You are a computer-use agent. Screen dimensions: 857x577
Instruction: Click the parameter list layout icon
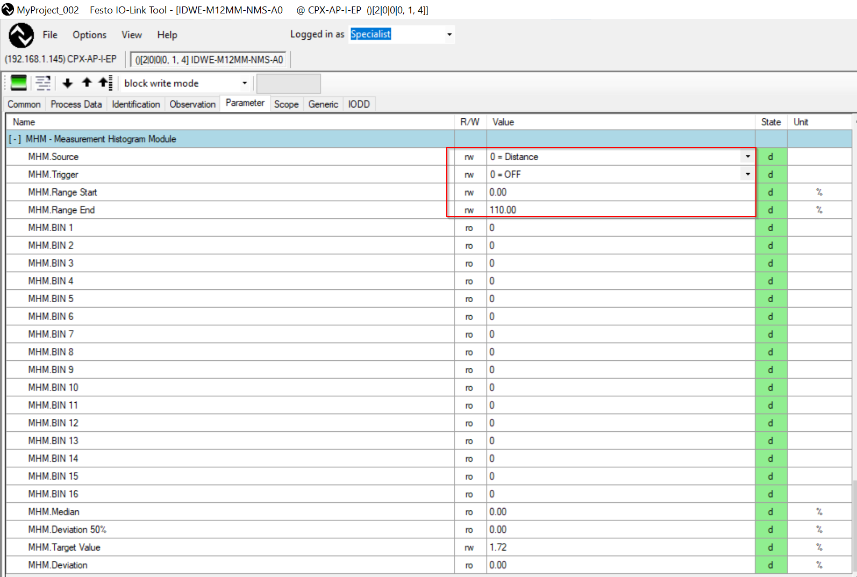(43, 83)
